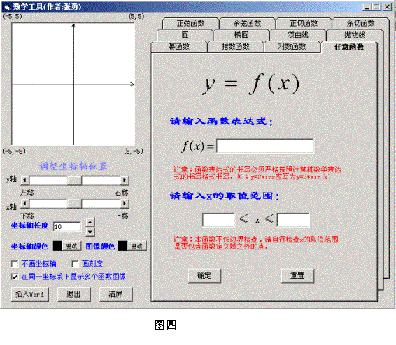Change the axis color with 更改 button
Screen dimensions: 396x345
click(x=72, y=246)
